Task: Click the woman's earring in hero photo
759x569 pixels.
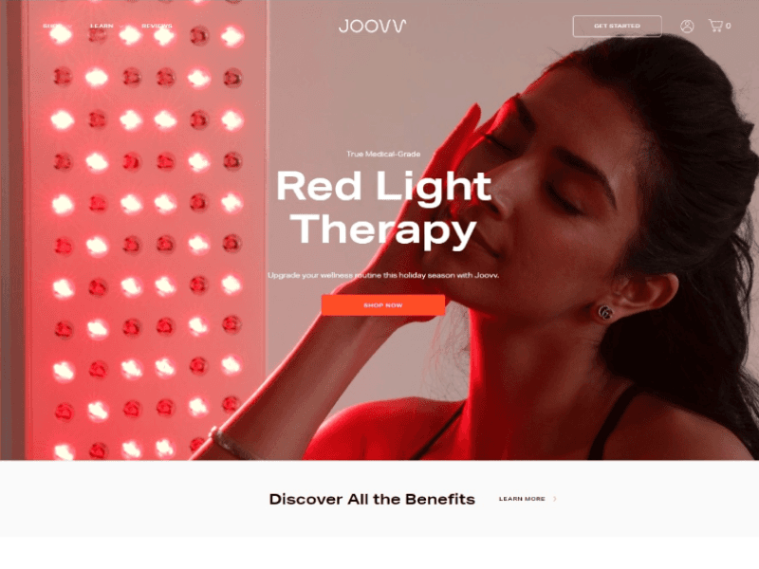Action: click(x=605, y=312)
